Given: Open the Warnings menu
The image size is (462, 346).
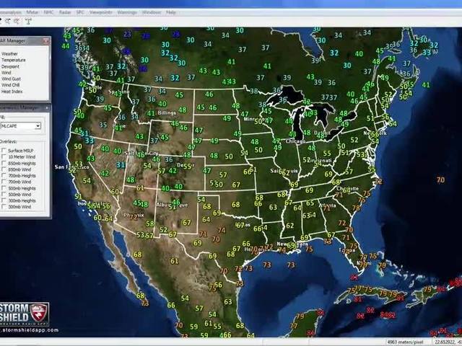Looking at the screenshot, I should 126,12.
